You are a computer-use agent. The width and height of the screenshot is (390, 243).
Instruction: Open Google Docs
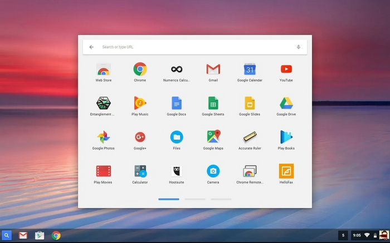pos(177,103)
